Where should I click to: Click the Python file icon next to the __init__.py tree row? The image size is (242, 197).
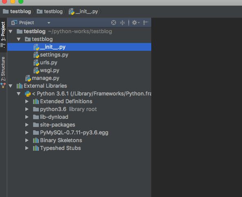tap(36, 47)
